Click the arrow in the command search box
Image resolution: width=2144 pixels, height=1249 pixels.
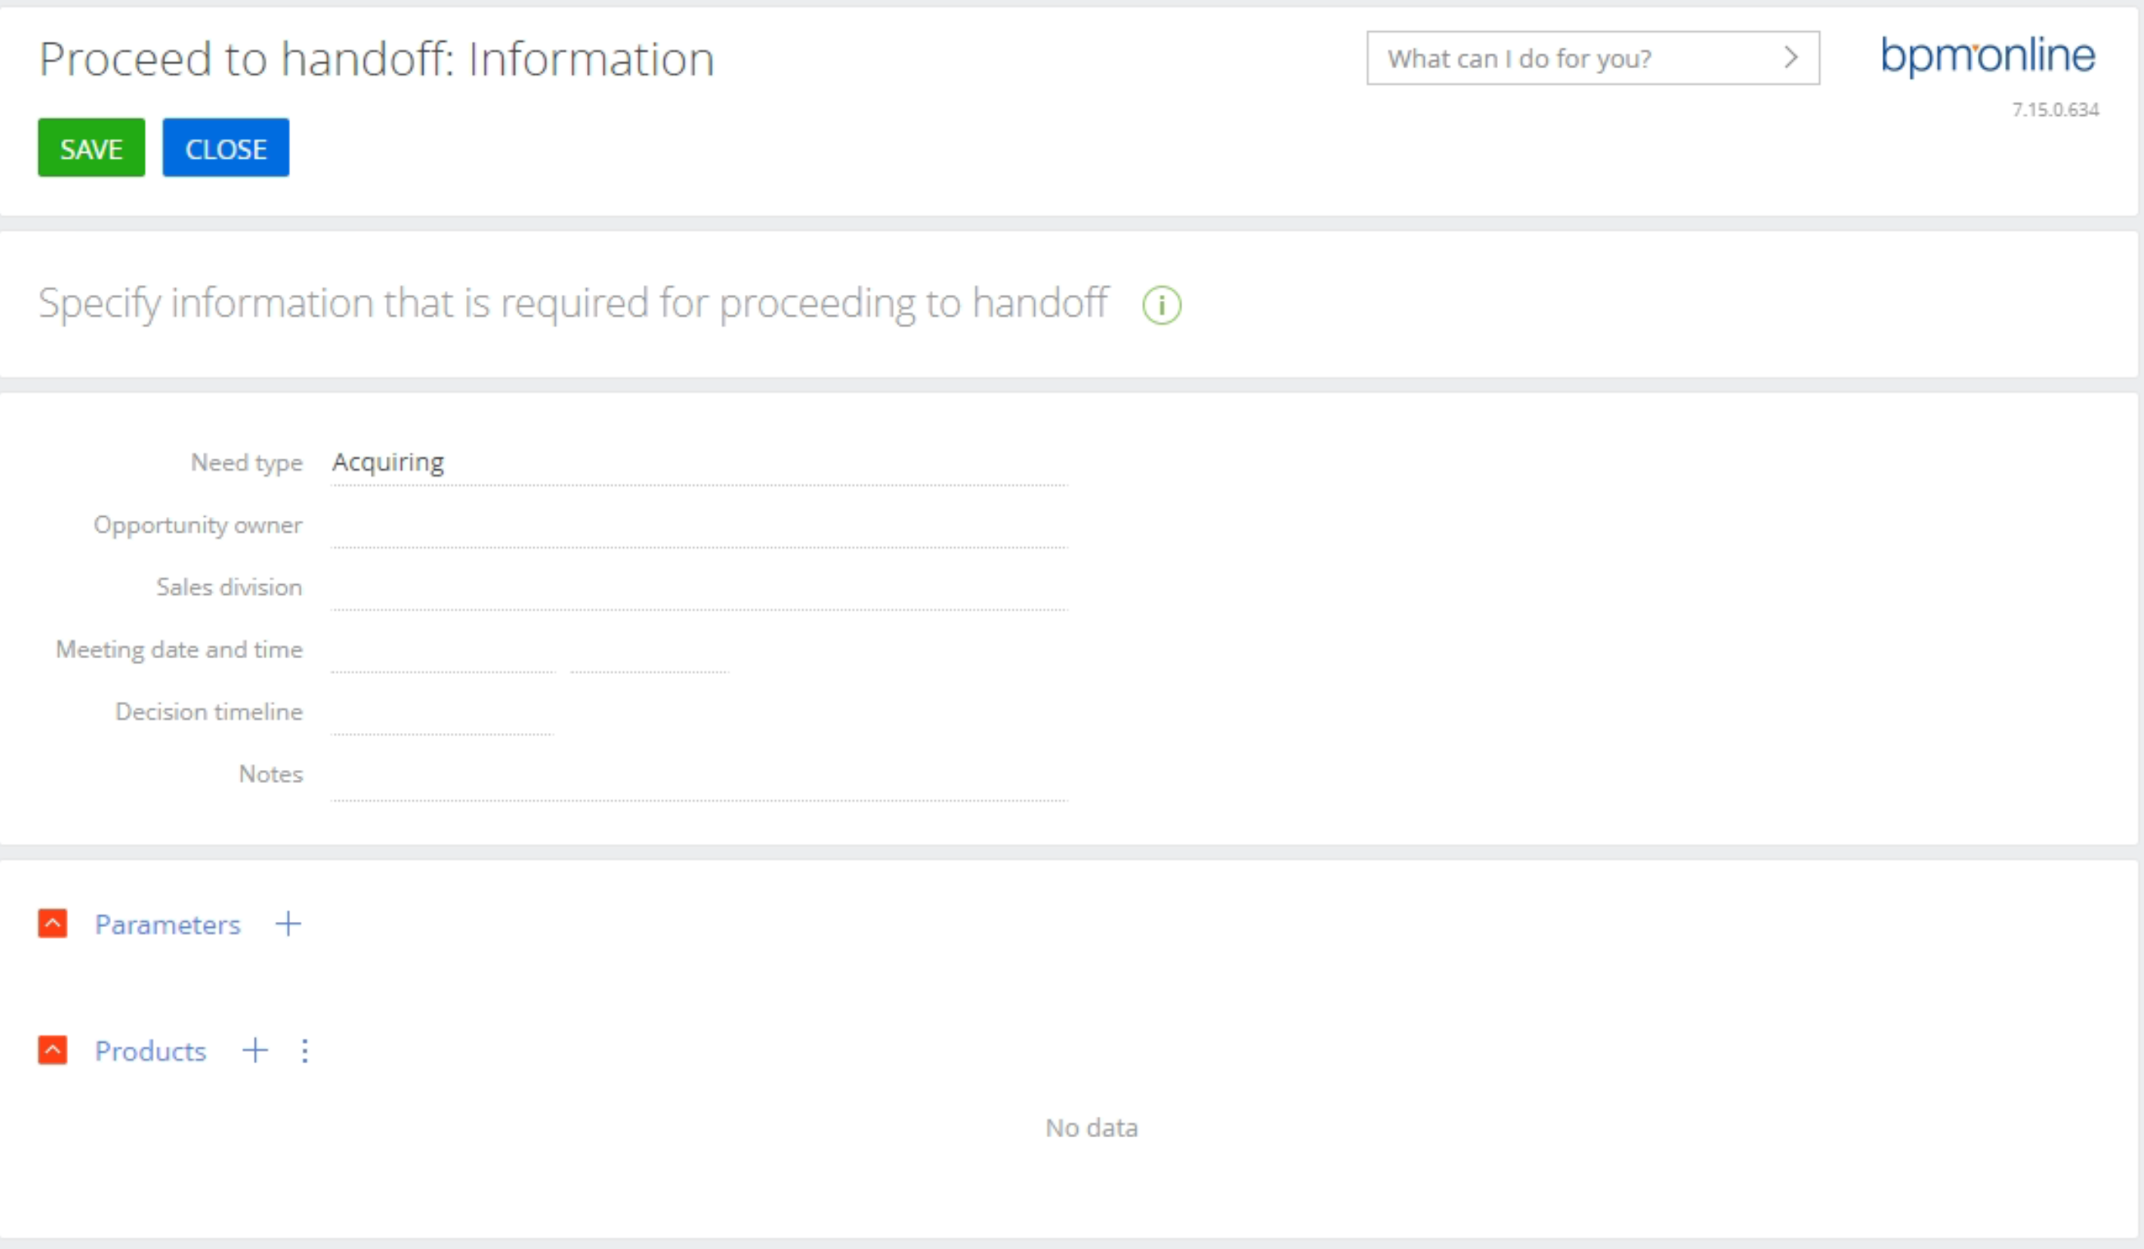click(1790, 58)
